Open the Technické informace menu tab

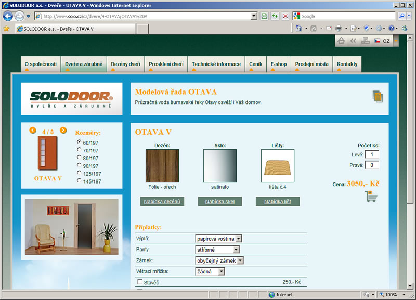click(x=216, y=64)
